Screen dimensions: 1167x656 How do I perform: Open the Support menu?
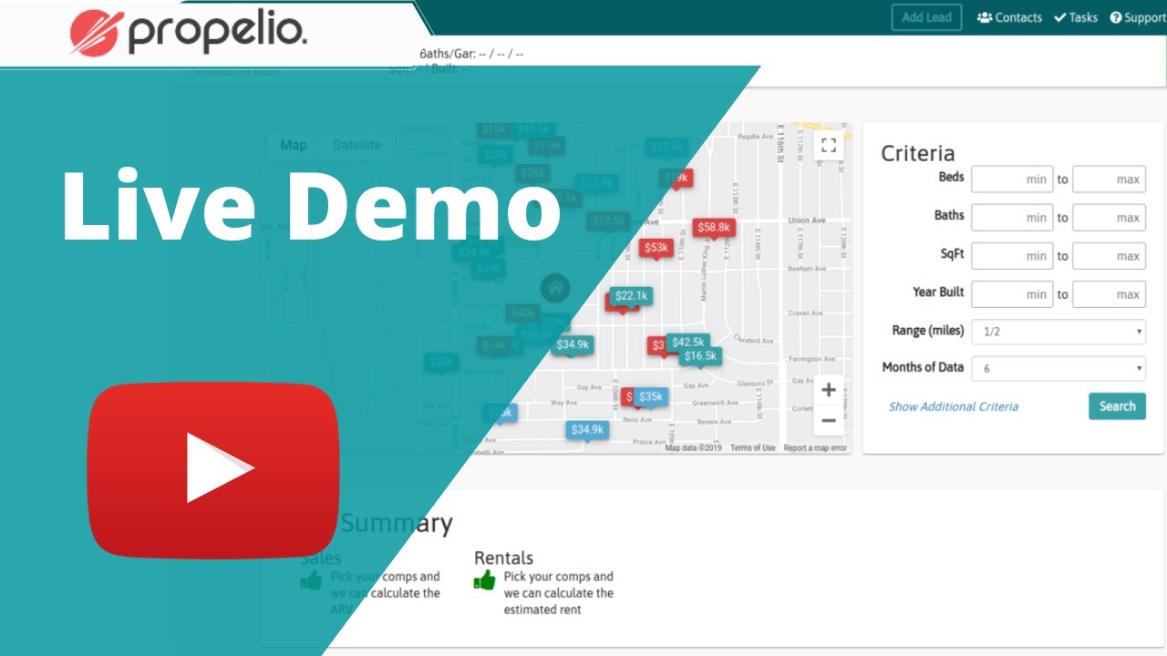pos(1138,17)
